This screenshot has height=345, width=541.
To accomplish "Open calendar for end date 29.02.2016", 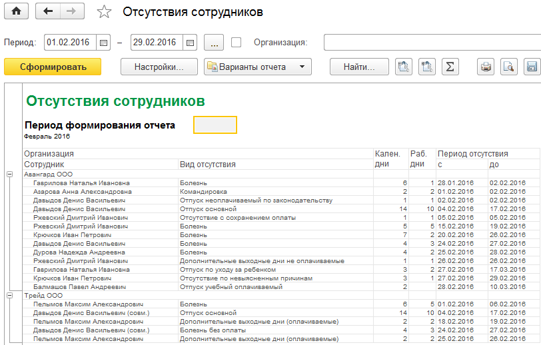I will (x=190, y=43).
